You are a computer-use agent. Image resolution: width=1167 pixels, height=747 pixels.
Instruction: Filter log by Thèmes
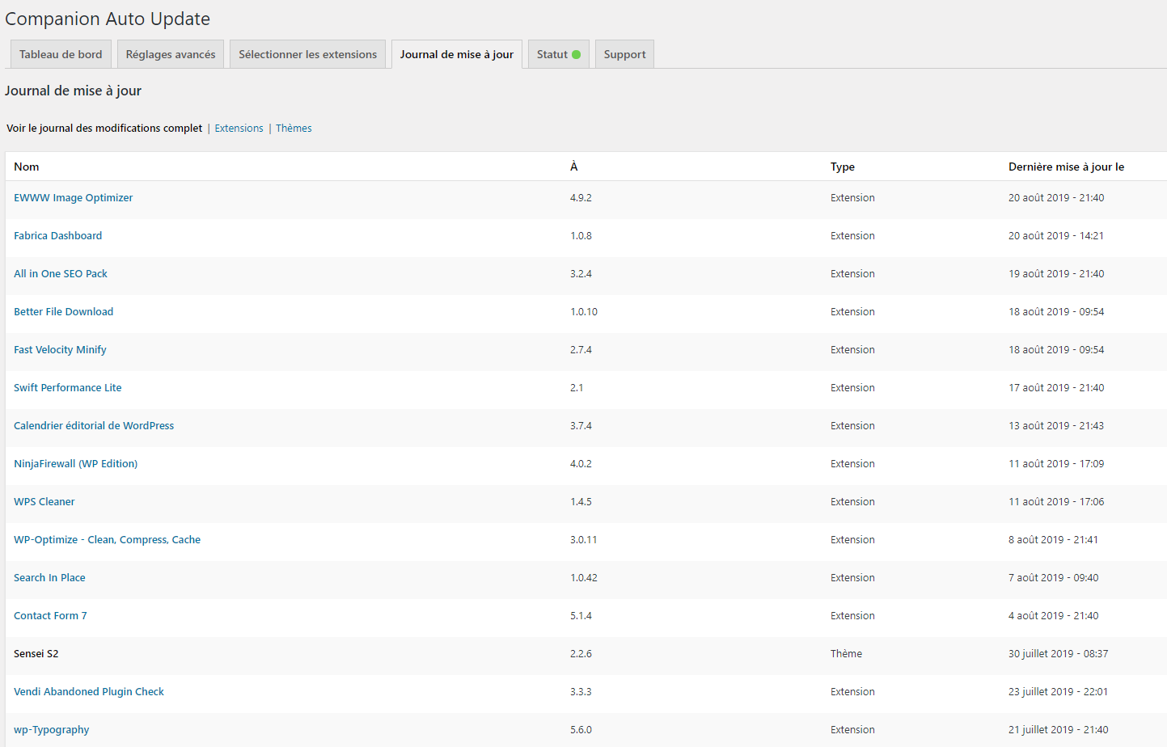(x=294, y=128)
